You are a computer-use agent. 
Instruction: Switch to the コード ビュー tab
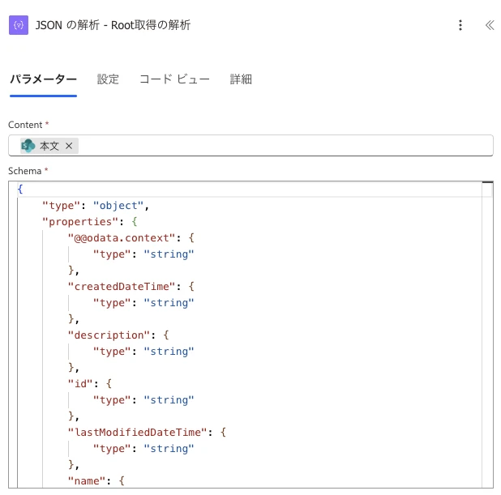tap(174, 79)
